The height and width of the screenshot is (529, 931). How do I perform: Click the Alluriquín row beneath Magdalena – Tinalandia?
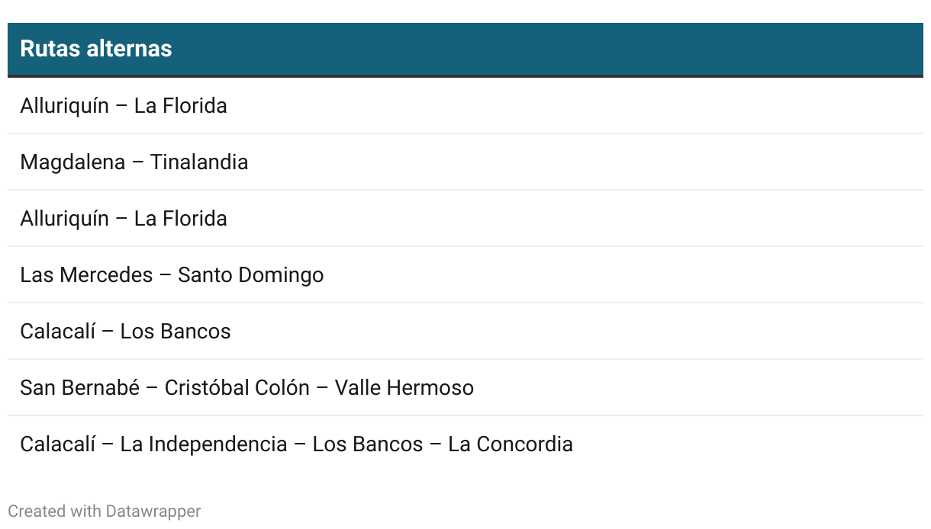(x=465, y=219)
